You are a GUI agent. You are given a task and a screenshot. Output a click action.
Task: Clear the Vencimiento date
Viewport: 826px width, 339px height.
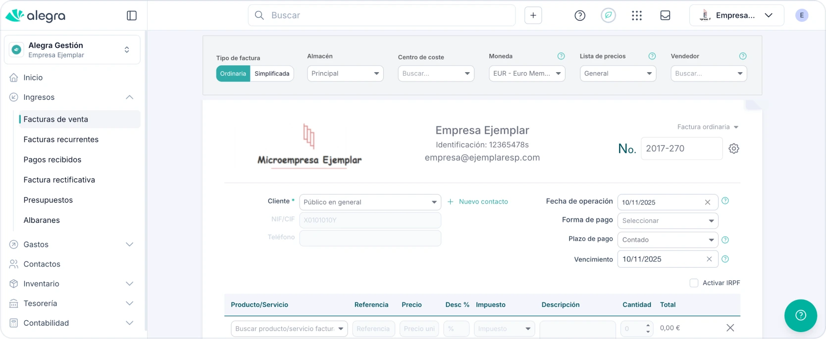(709, 259)
